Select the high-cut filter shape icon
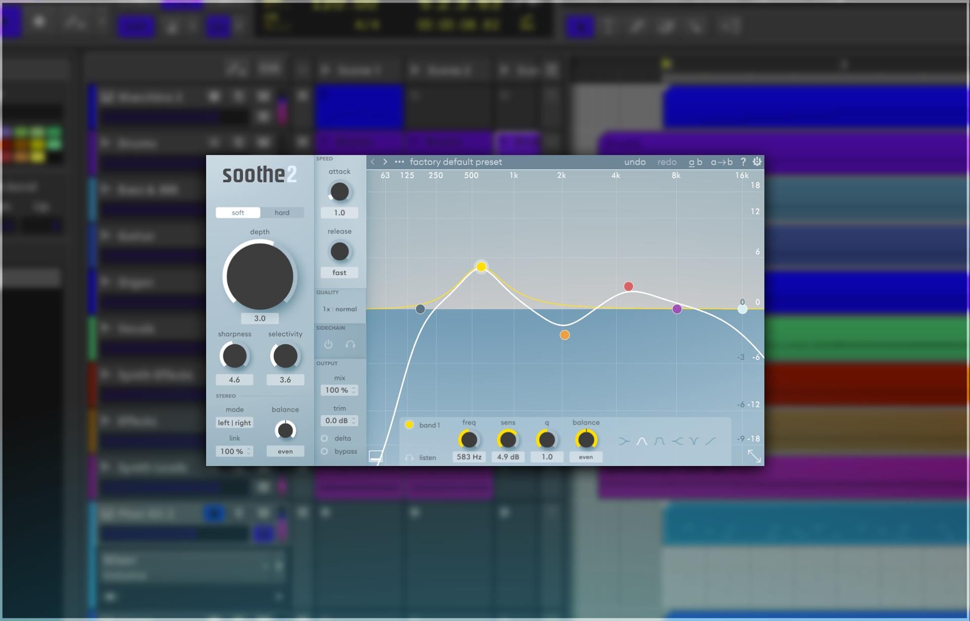This screenshot has height=621, width=970. click(x=677, y=441)
